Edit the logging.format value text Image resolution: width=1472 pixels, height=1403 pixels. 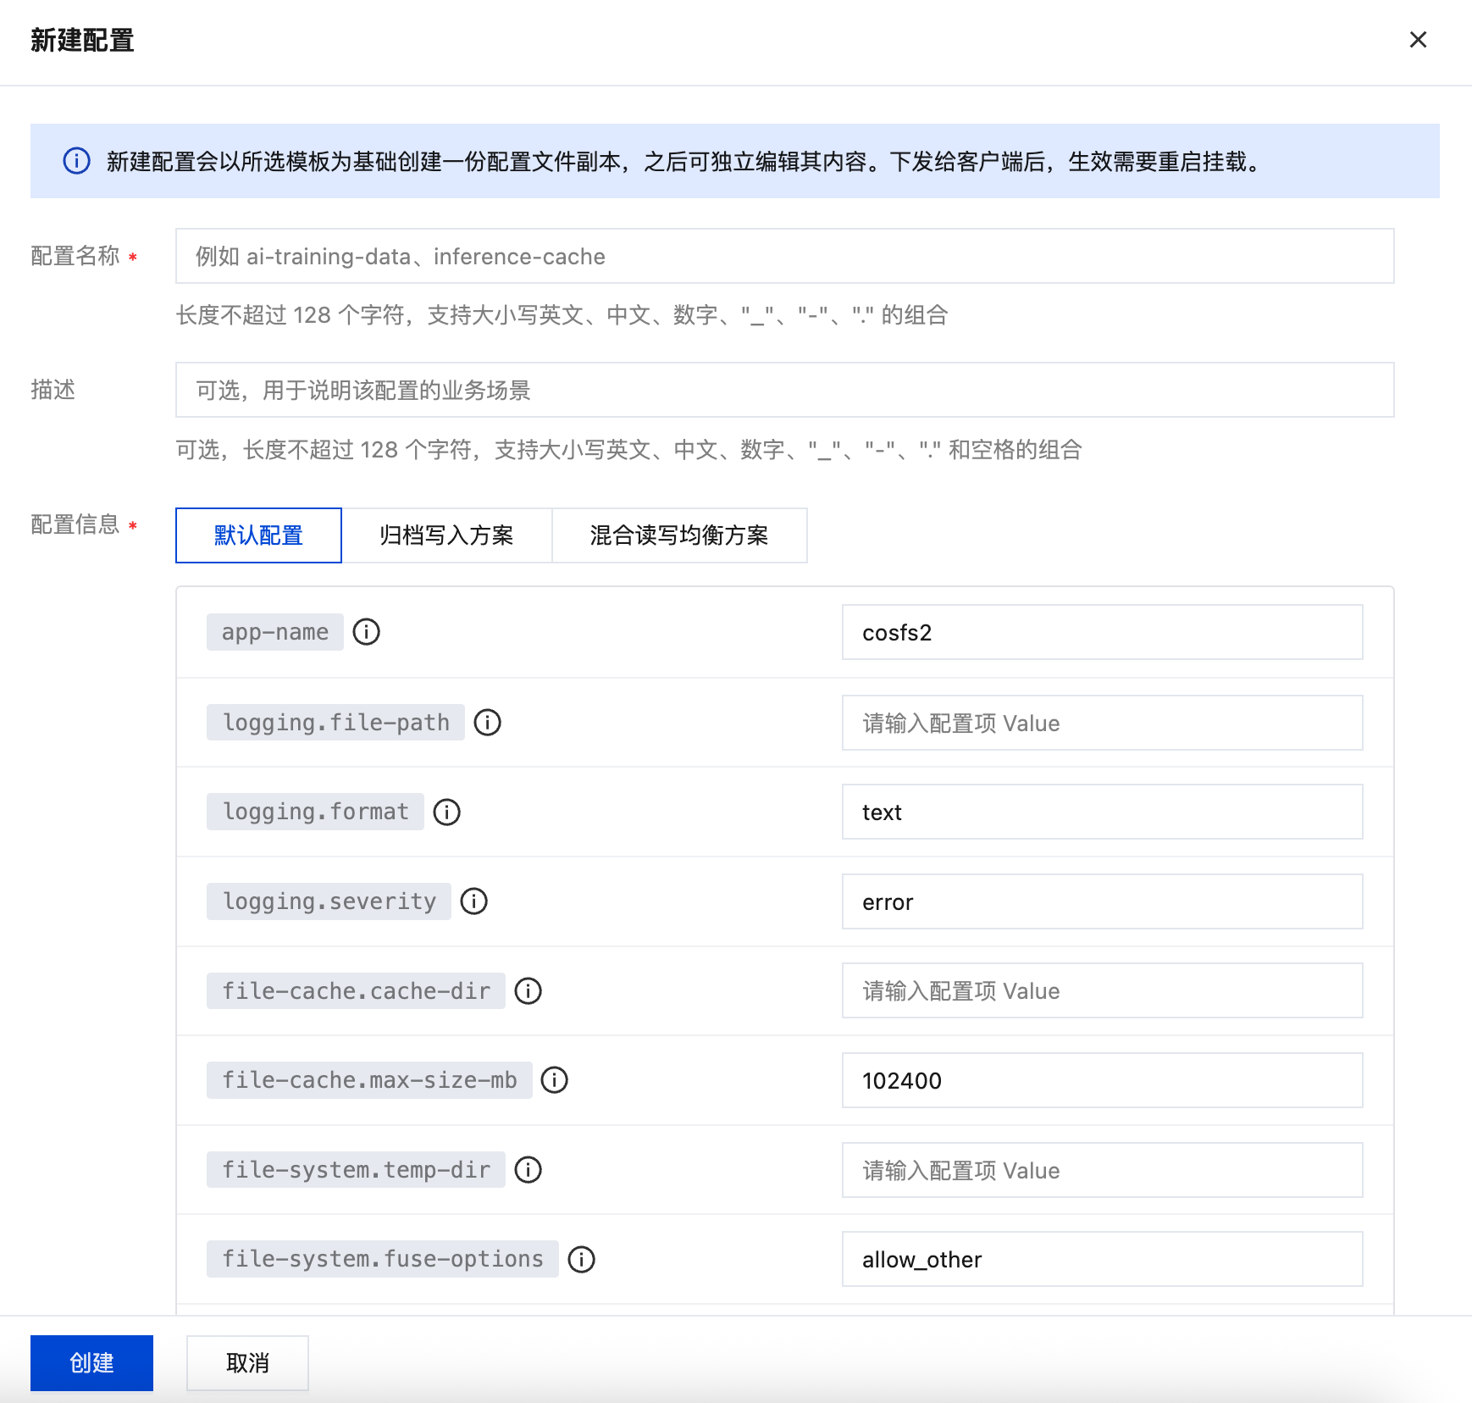click(1102, 812)
